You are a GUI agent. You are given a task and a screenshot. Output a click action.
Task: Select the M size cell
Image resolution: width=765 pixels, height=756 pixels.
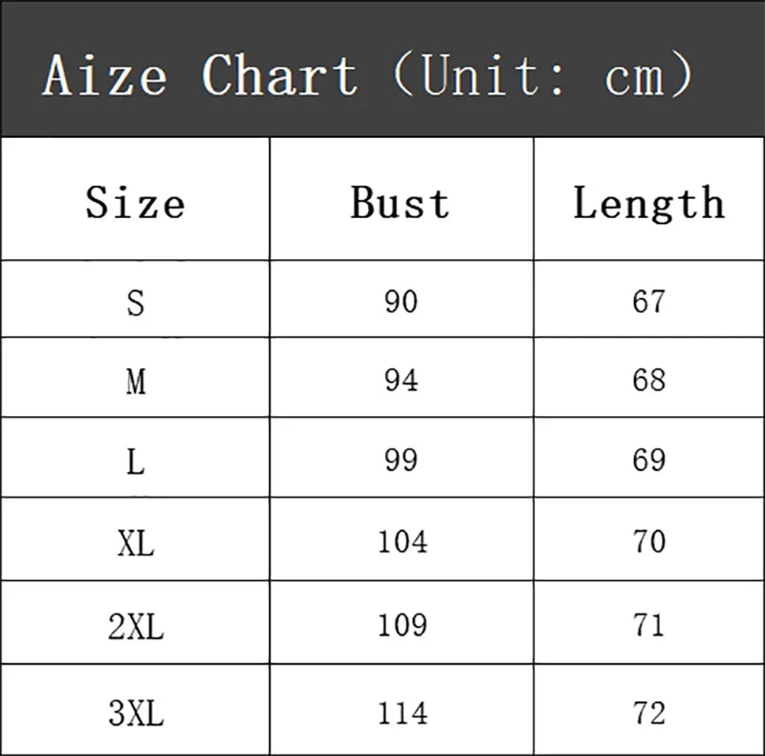pos(135,381)
